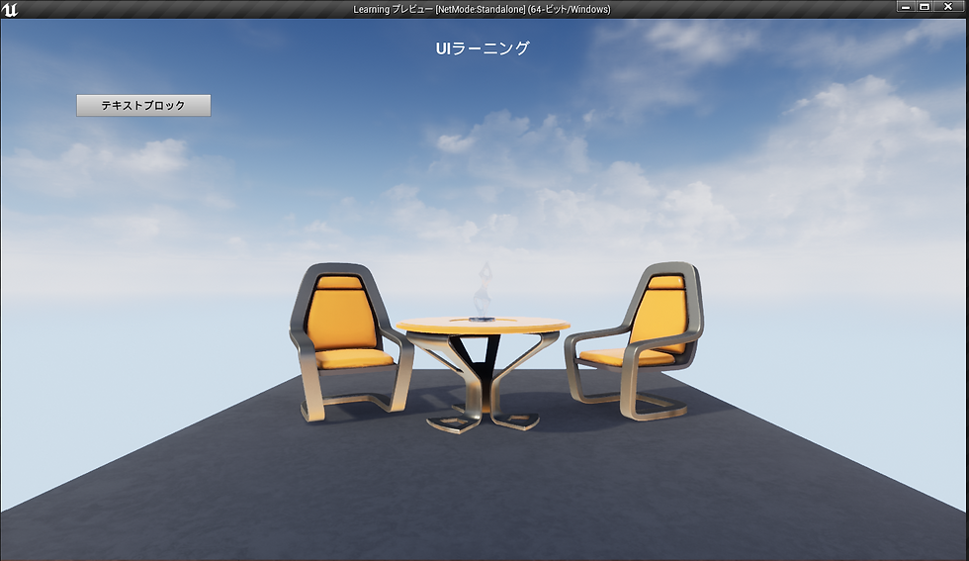Maximize the Learning preview window
This screenshot has width=969, height=561.
pos(925,7)
